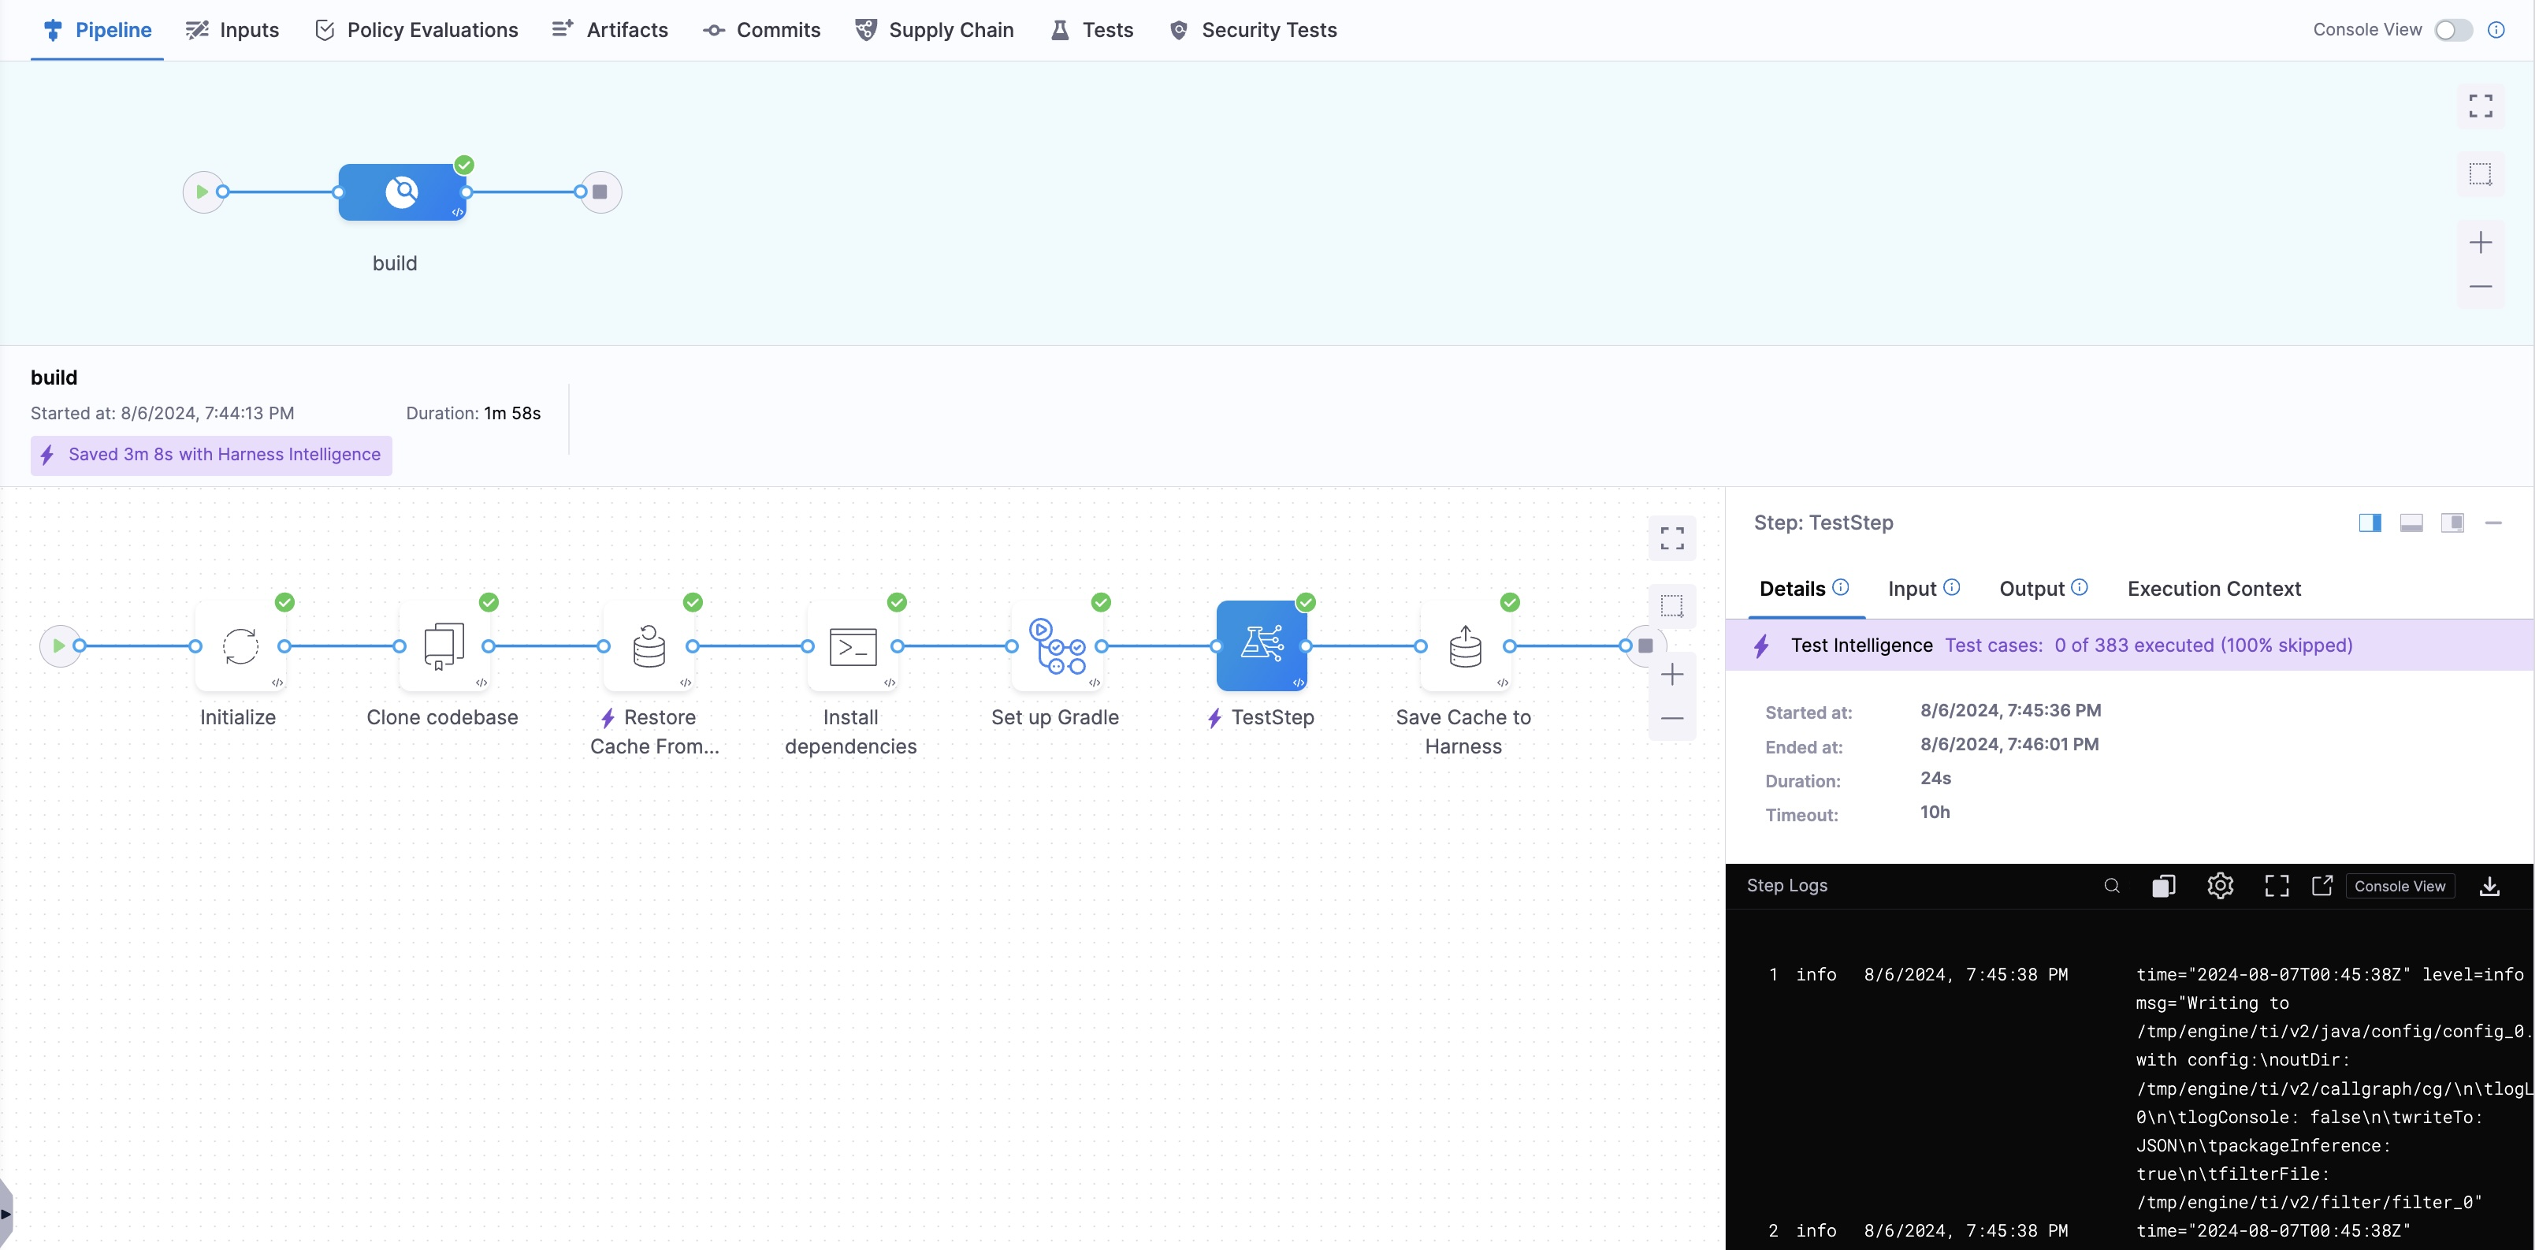The width and height of the screenshot is (2539, 1250).
Task: Download step logs
Action: (x=2489, y=885)
